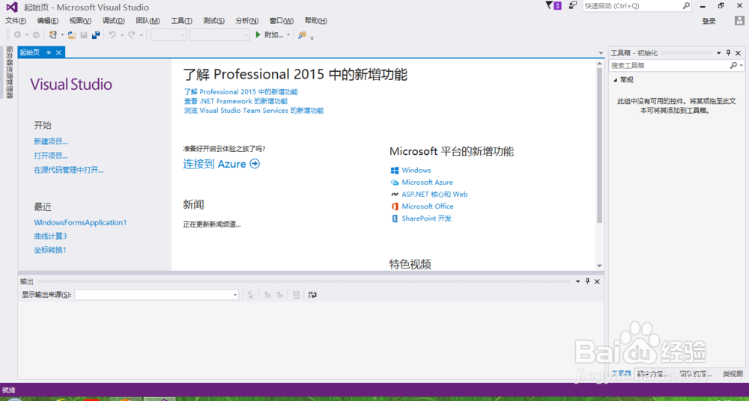Open the Attach button dropdown arrow
This screenshot has height=401, width=749.
tap(288, 35)
